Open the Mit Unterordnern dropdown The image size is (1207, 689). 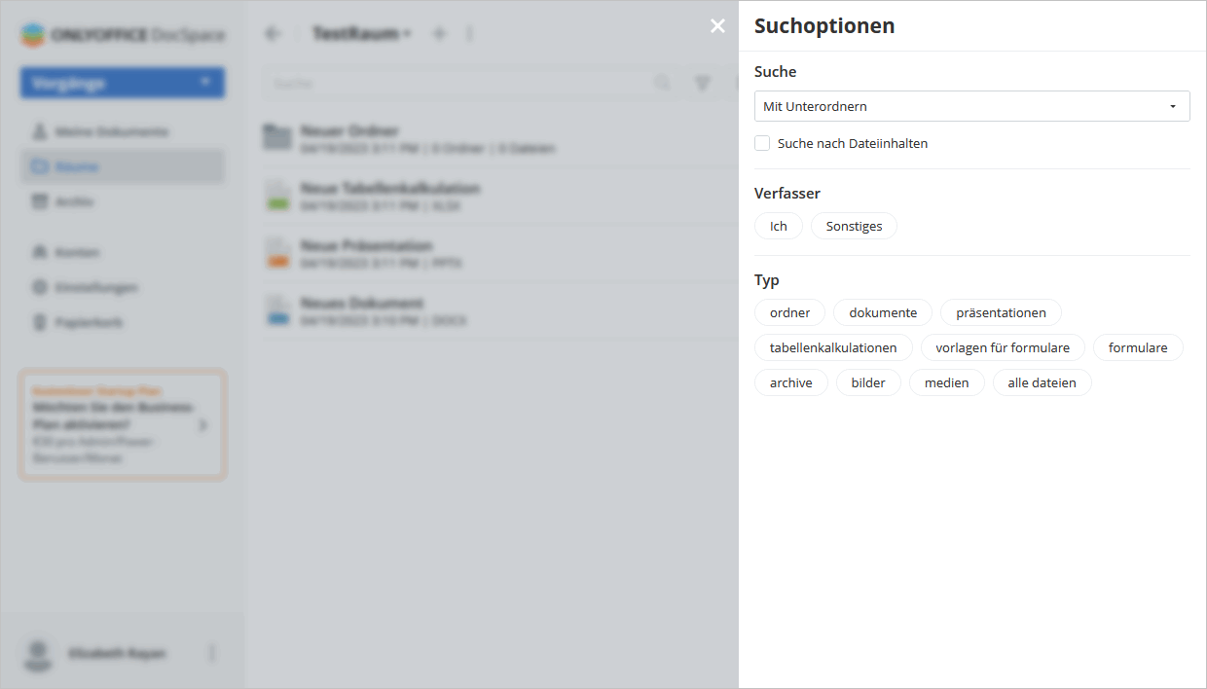tap(971, 106)
